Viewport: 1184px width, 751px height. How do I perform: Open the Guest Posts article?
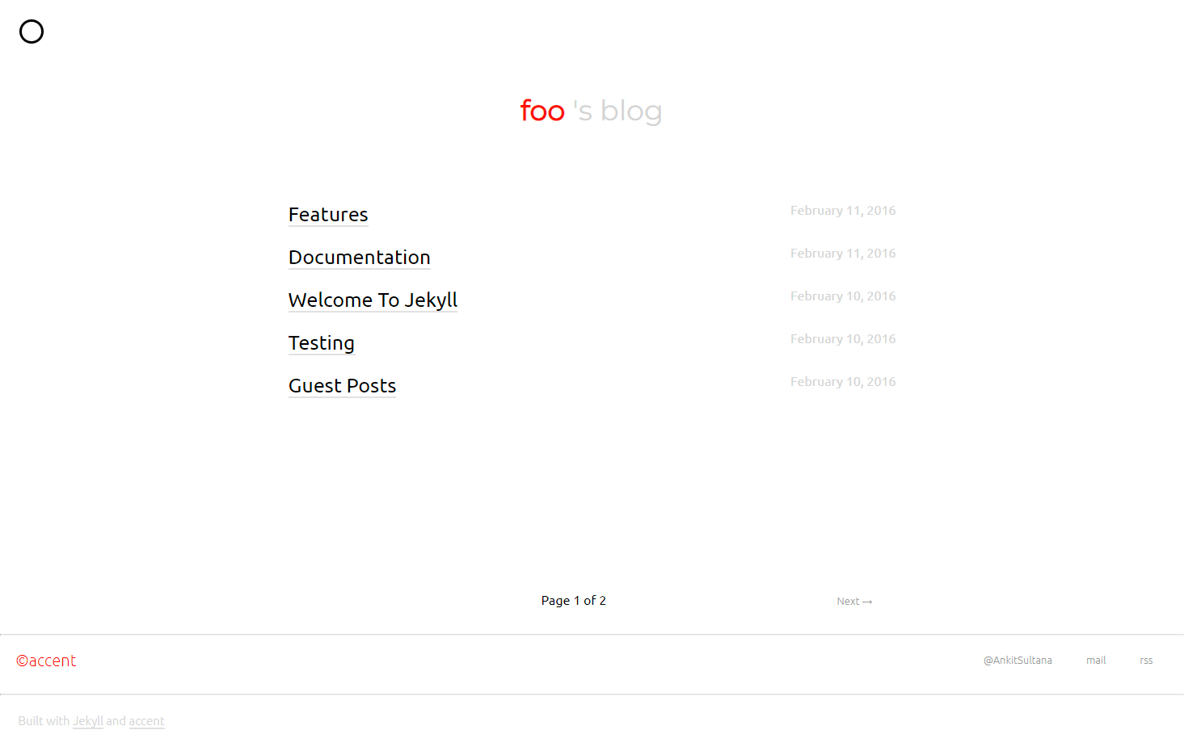pyautogui.click(x=342, y=386)
